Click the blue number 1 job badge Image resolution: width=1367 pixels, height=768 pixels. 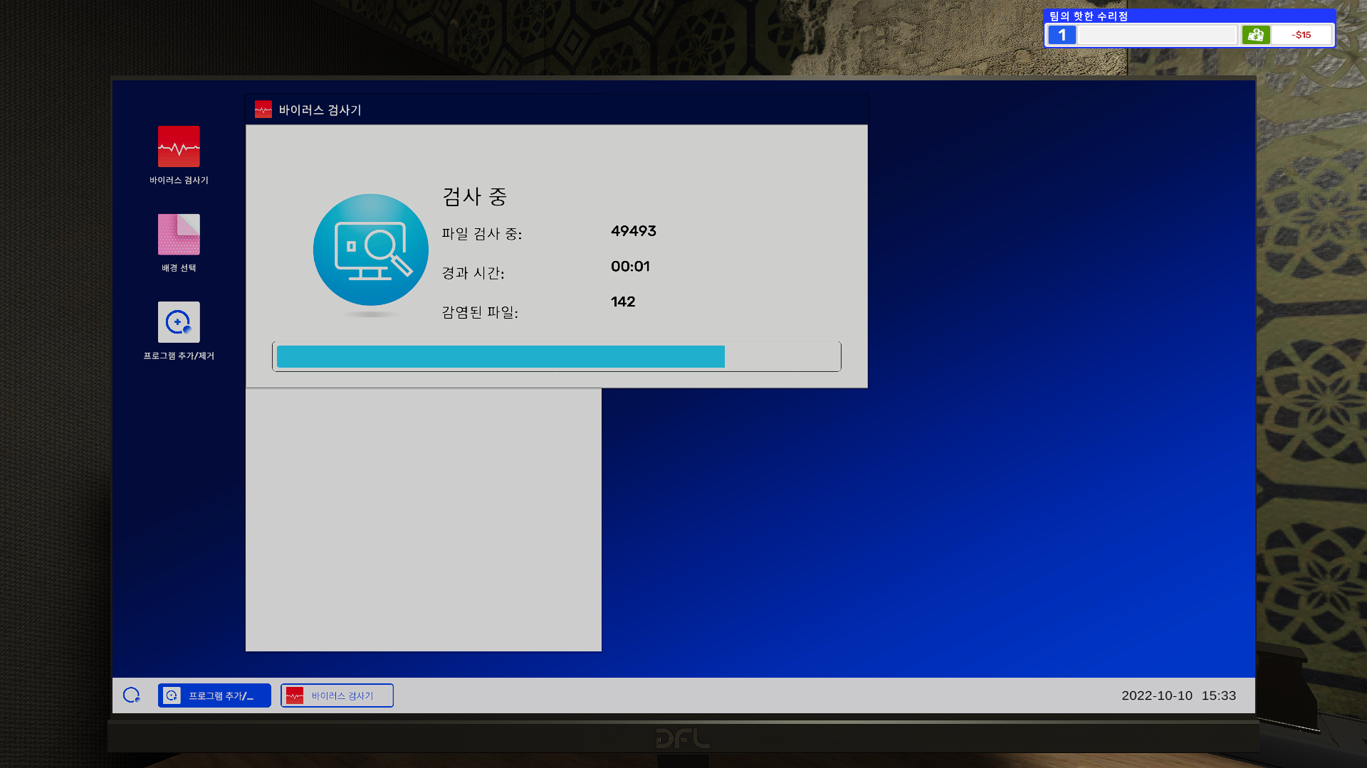[1062, 35]
